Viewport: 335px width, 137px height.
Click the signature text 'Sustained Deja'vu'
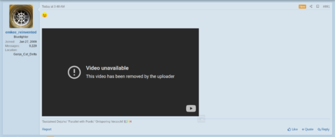click(54, 122)
